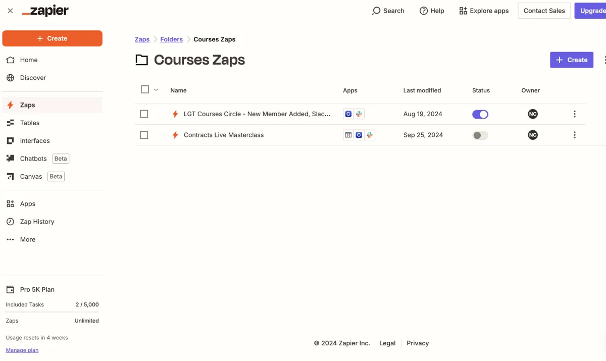Close the sidebar with the X icon
Screen dimensions: 606x361
click(x=10, y=11)
